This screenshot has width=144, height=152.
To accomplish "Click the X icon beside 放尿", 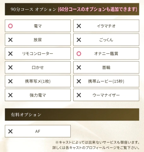I will 10,40.
